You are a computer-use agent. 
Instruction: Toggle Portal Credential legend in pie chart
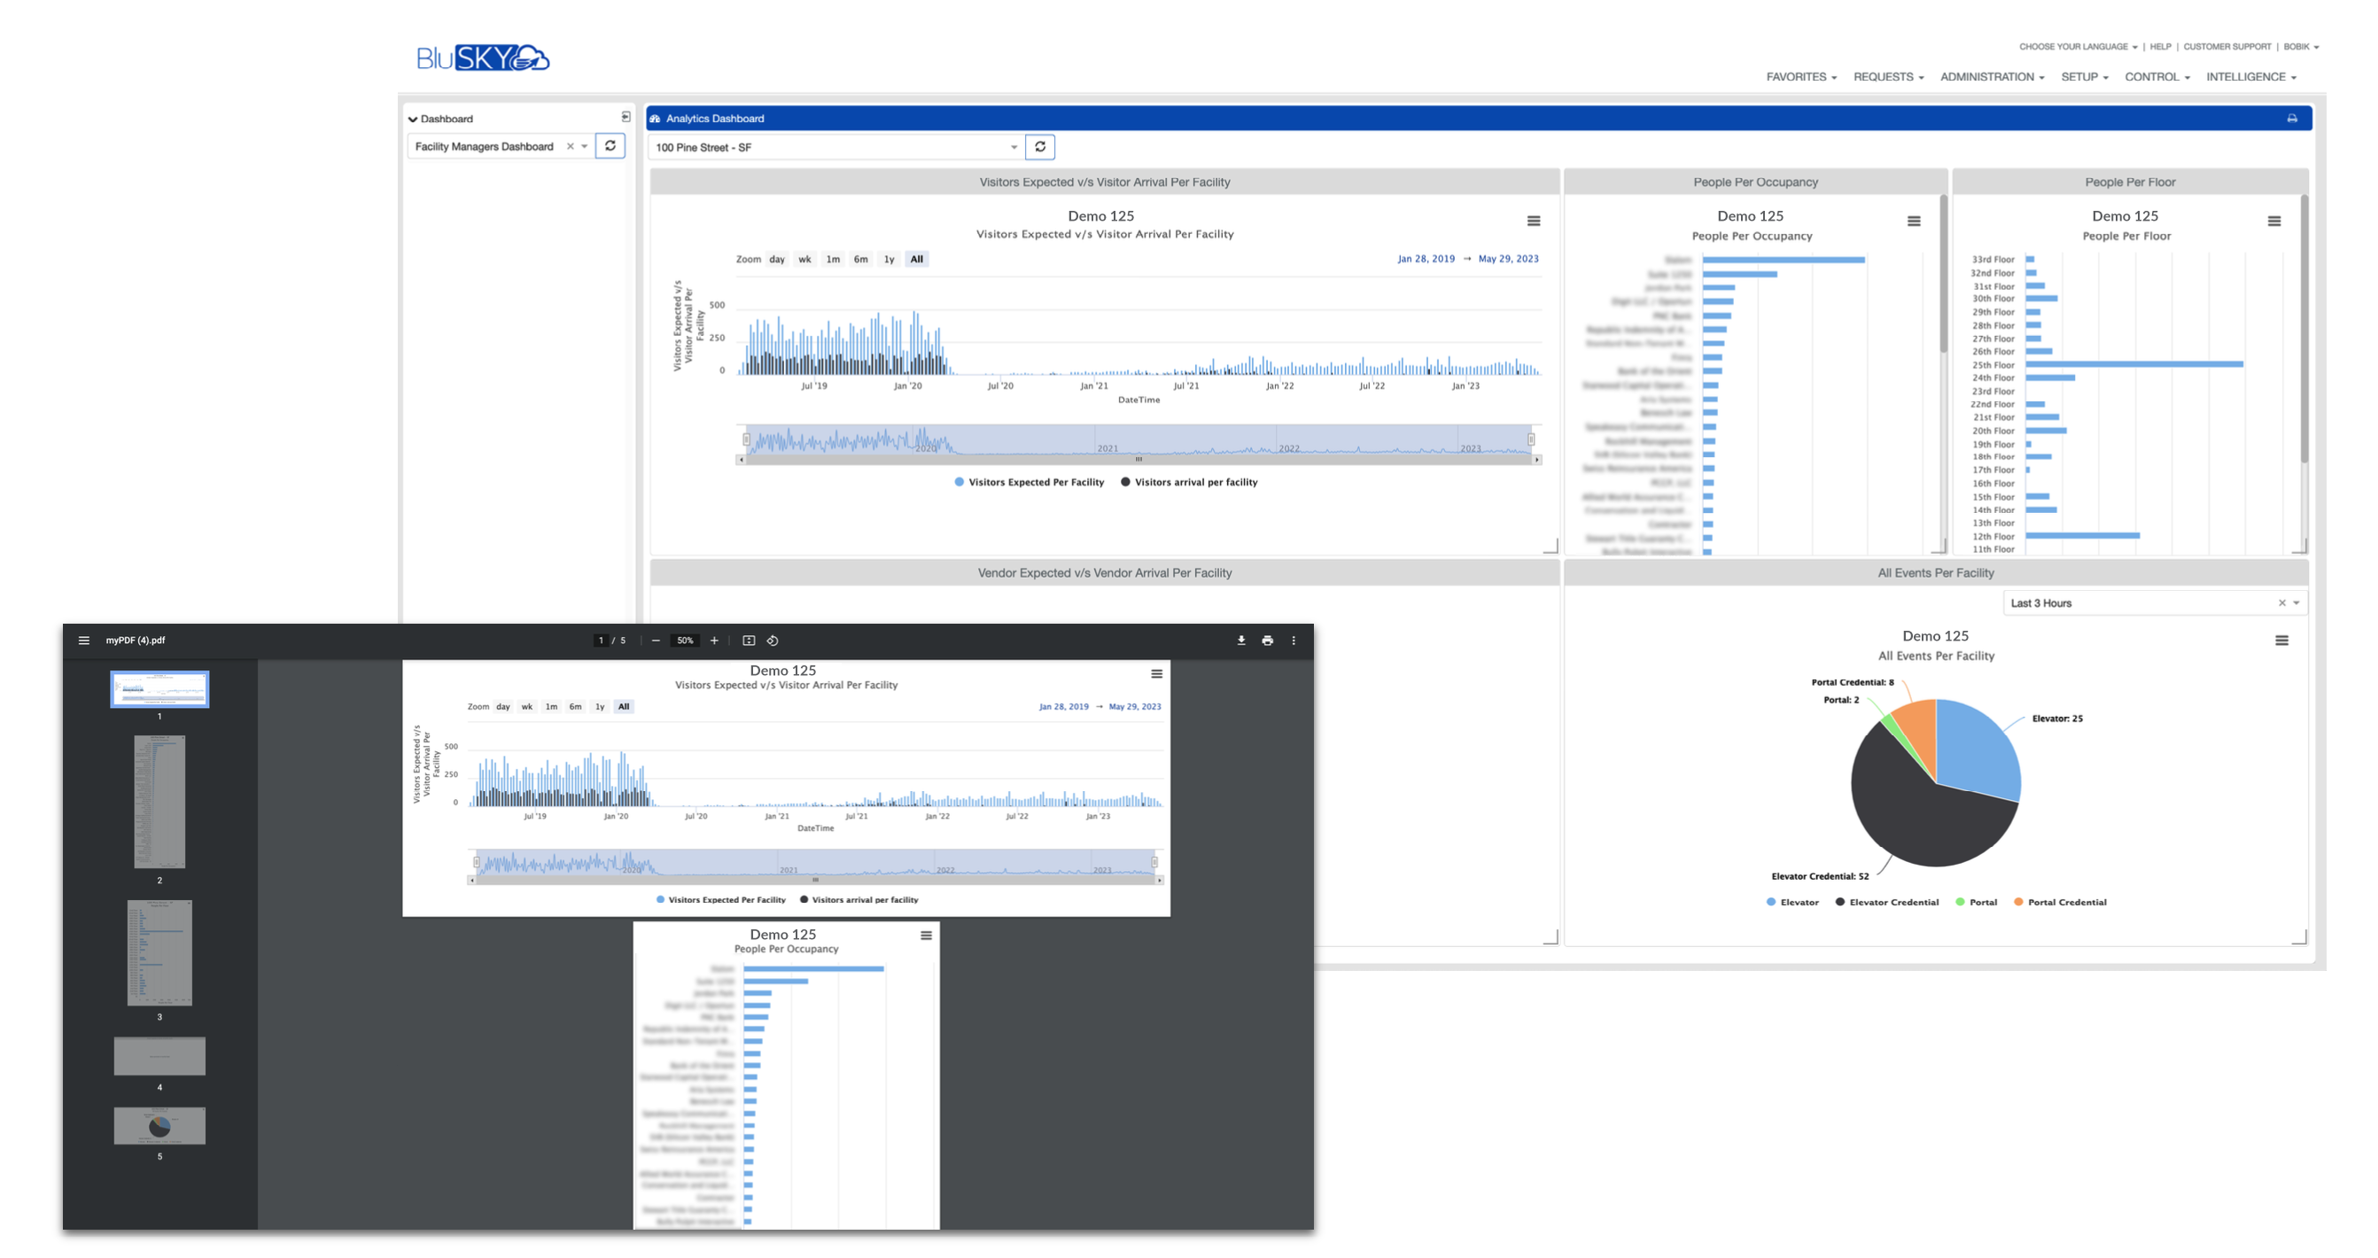coord(2066,903)
